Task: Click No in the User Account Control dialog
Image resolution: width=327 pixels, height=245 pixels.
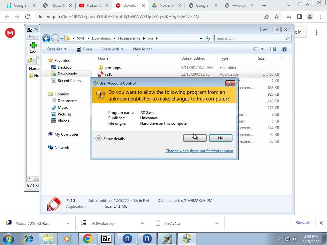Action: [x=221, y=138]
